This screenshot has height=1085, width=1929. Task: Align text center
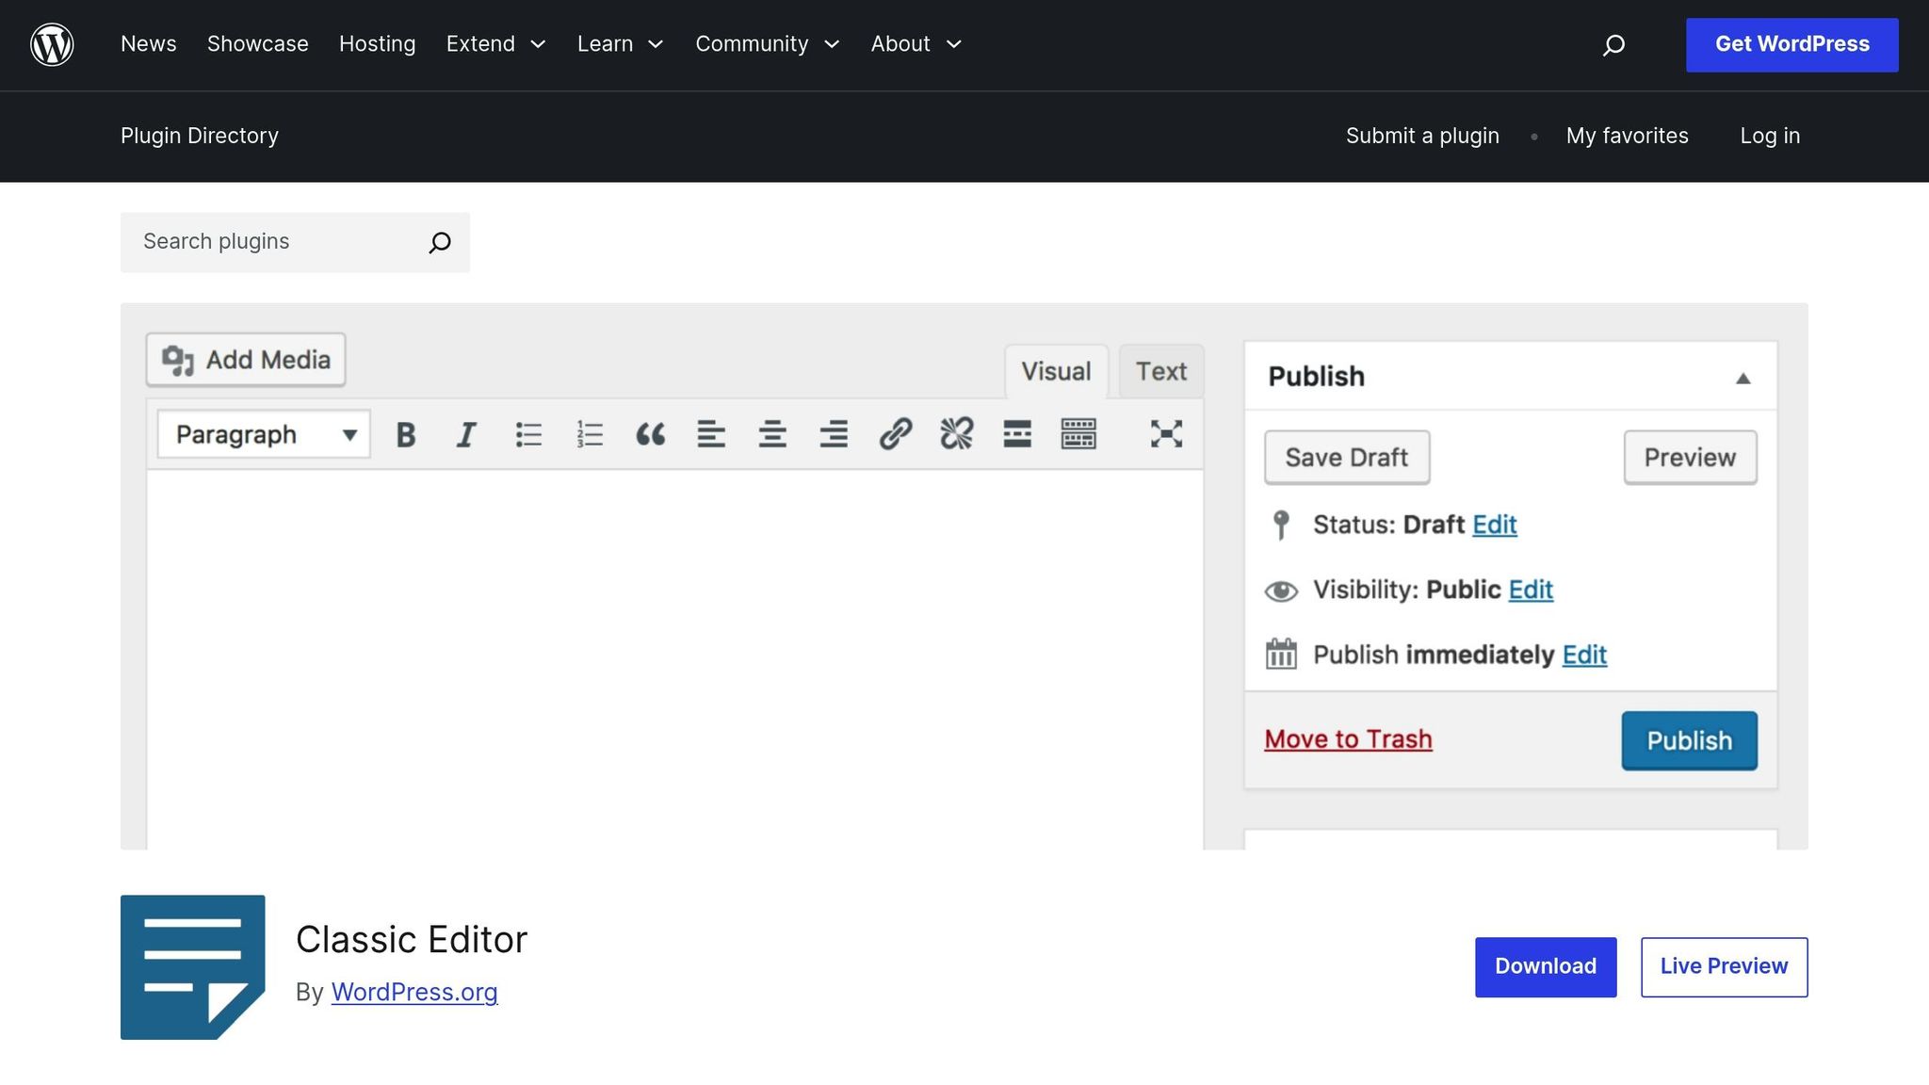772,434
